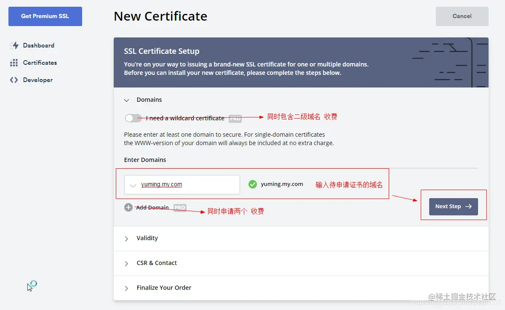This screenshot has height=310, width=505.
Task: Click the Developer code brackets icon
Action: (14, 80)
